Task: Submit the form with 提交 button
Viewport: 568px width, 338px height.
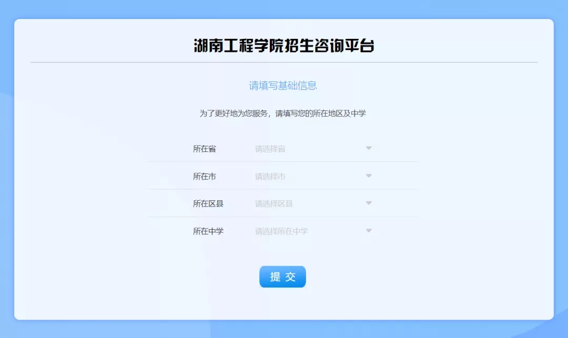Action: (x=282, y=277)
